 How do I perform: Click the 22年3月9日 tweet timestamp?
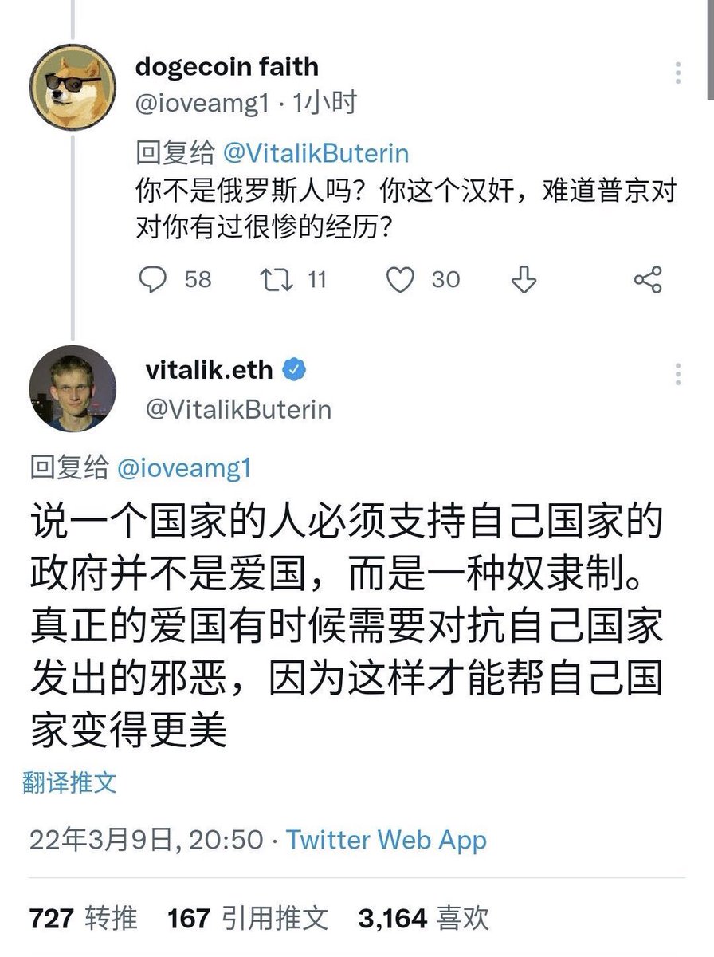click(x=146, y=840)
